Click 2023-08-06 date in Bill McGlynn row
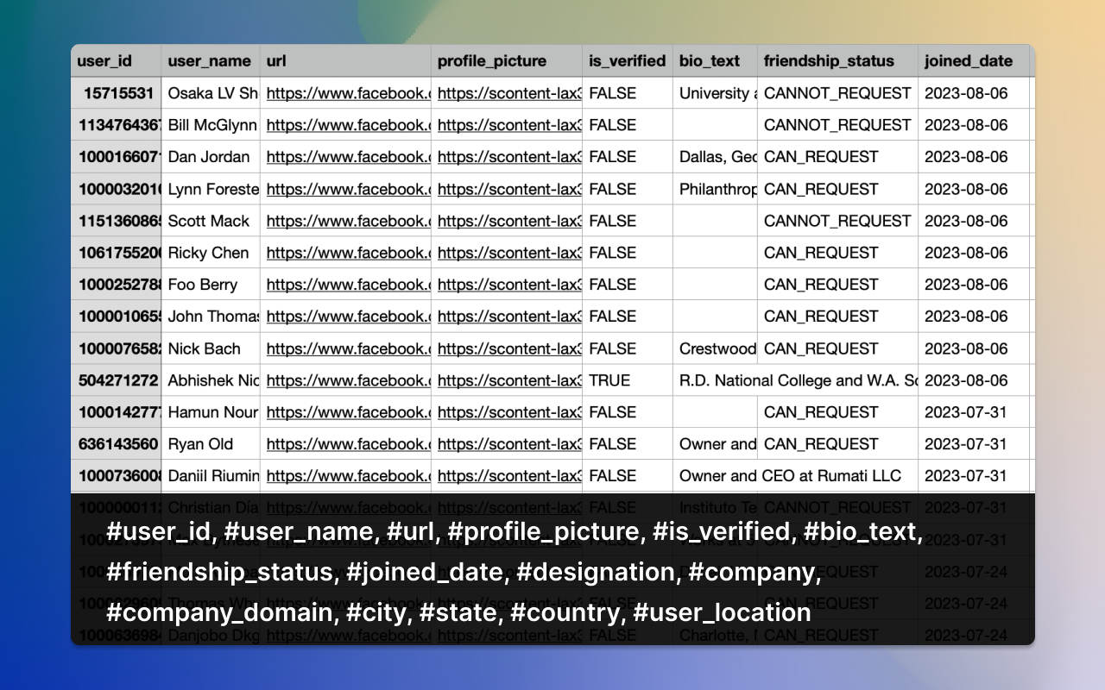The height and width of the screenshot is (690, 1105). click(974, 125)
